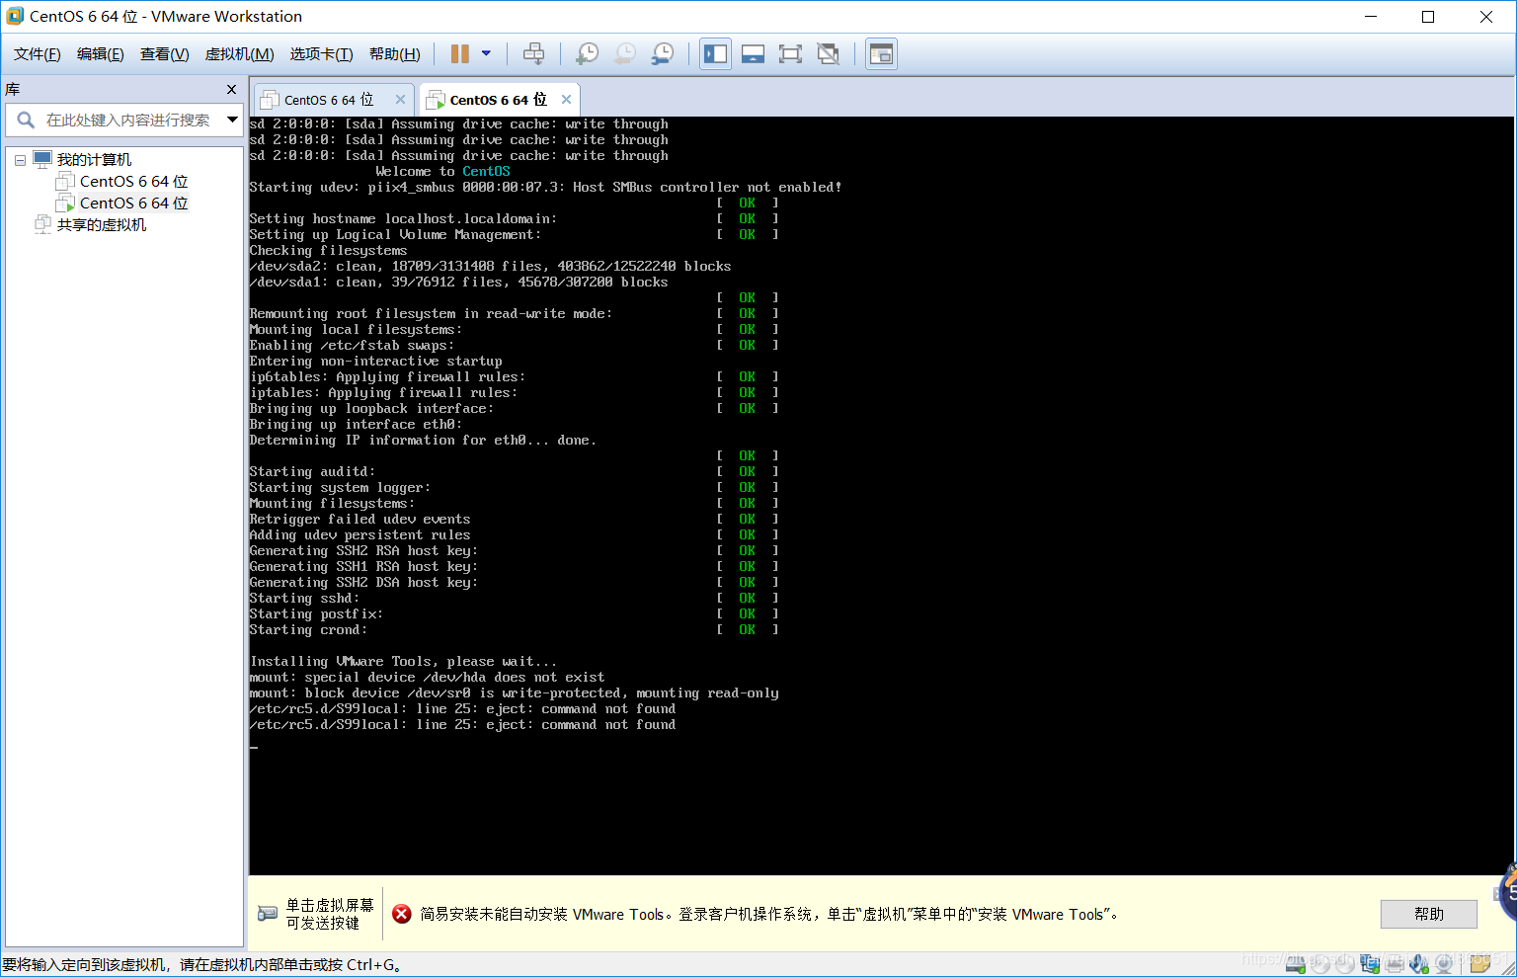Suspend the virtual machine using the pause icon

point(460,53)
